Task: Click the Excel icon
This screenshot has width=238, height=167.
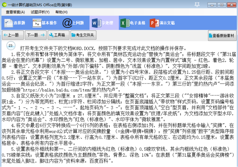Action: click(125, 23)
